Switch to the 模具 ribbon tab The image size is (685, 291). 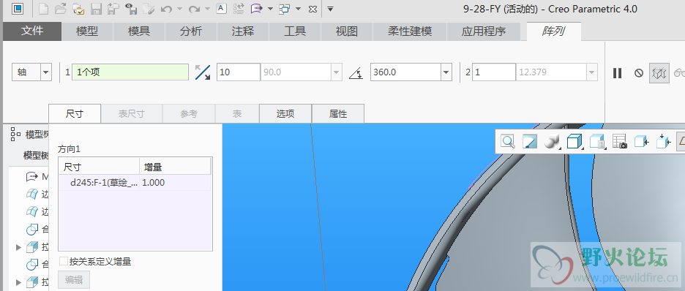point(139,31)
